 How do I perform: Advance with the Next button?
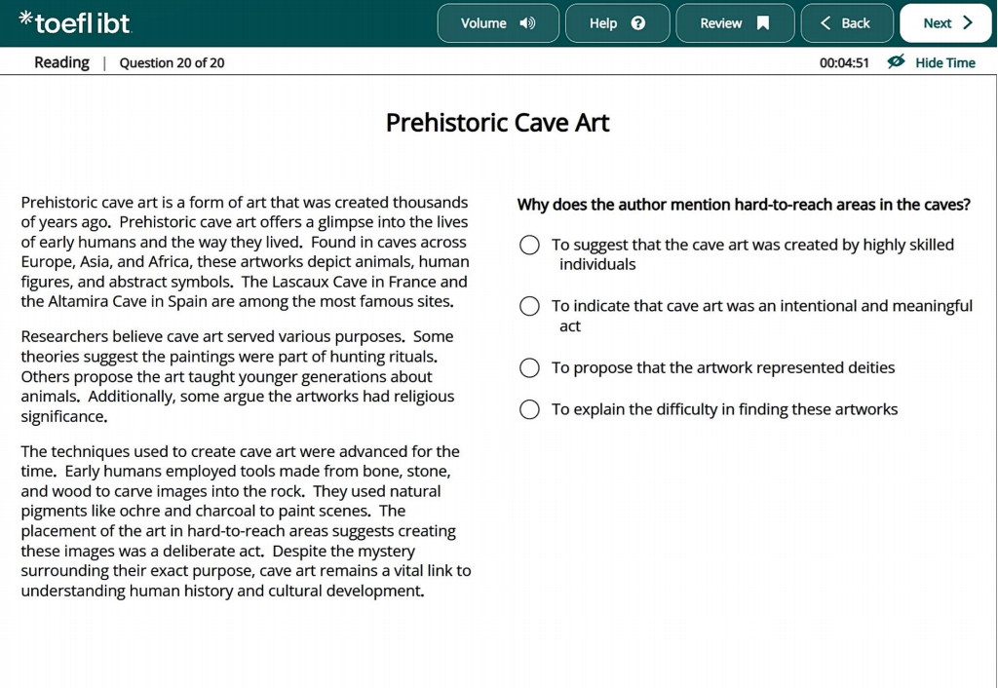[x=945, y=23]
